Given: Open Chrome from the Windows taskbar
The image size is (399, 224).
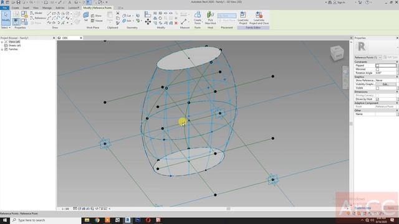Looking at the screenshot, I should 97,220.
